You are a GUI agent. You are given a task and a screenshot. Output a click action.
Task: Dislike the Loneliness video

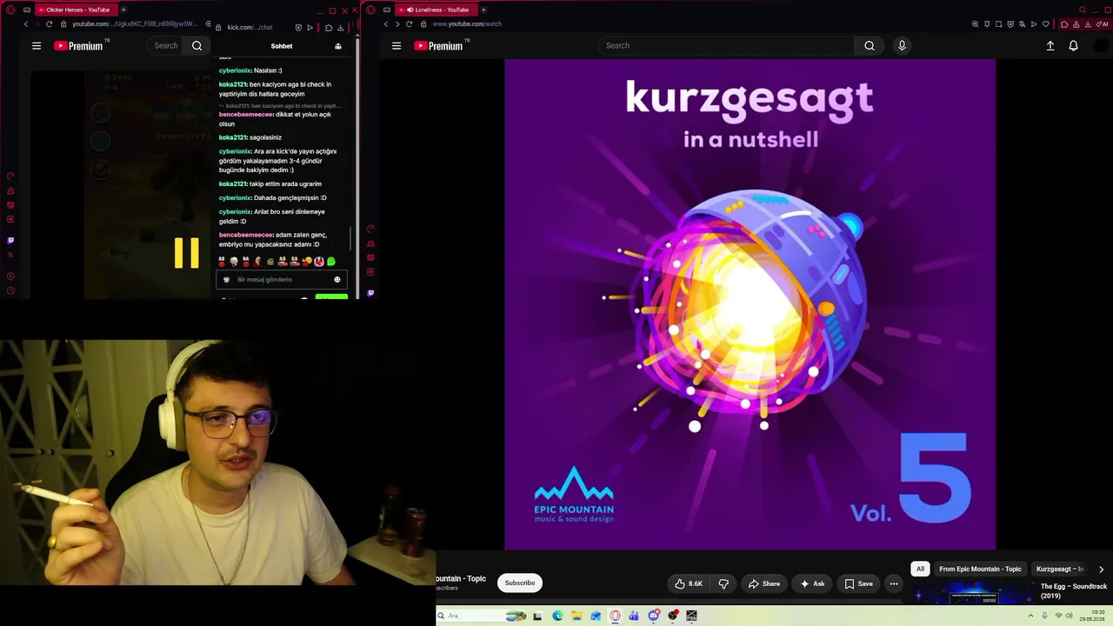(x=723, y=584)
